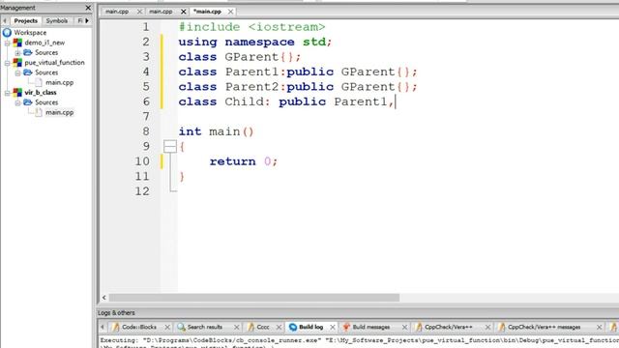
Task: Switch to the Projects tab
Action: tap(26, 20)
